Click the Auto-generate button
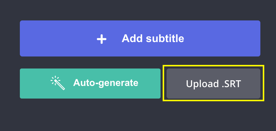 tap(90, 83)
